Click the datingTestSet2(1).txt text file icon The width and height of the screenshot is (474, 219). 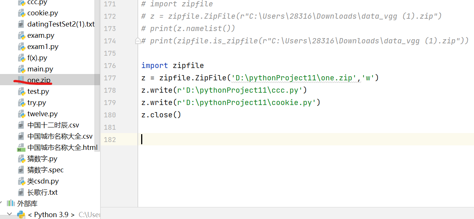pyautogui.click(x=21, y=24)
